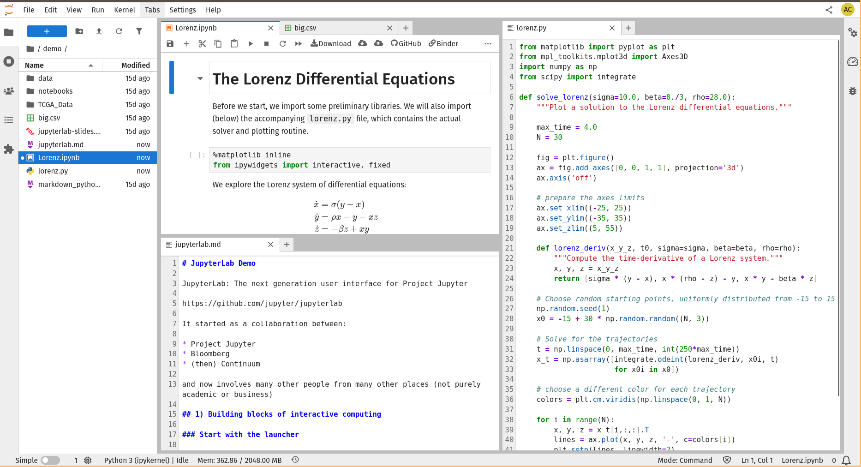Open Running Terminals and Kernels panel
The image size is (861, 467).
(x=9, y=61)
